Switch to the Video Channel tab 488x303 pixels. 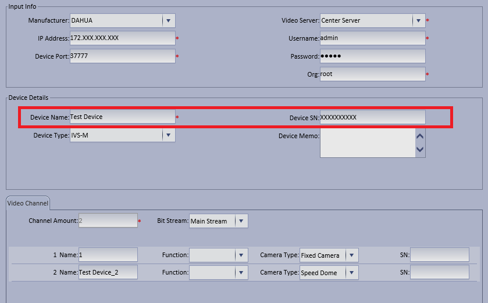(x=28, y=204)
